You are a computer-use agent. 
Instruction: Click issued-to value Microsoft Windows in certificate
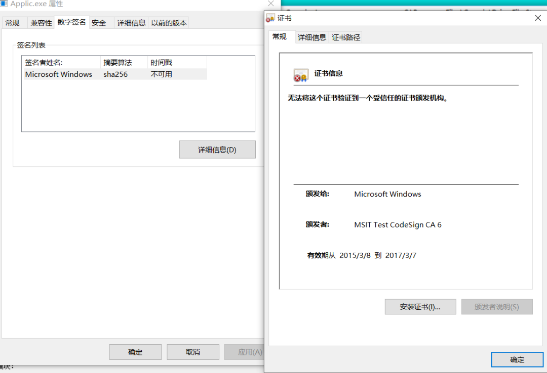click(x=387, y=194)
